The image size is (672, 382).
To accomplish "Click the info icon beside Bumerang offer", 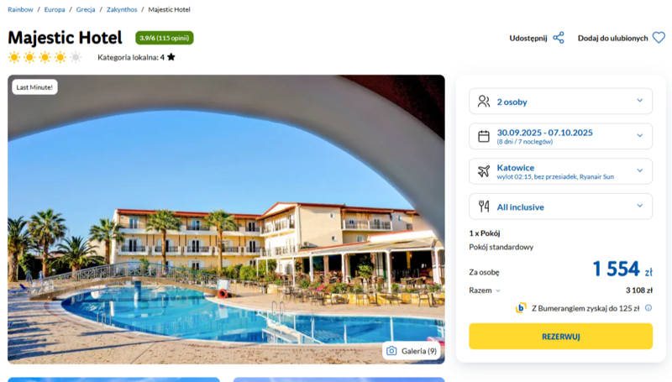I will 648,308.
